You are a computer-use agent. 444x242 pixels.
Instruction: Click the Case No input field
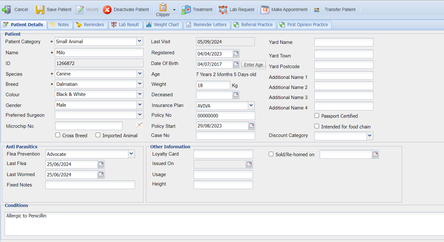(x=225, y=135)
